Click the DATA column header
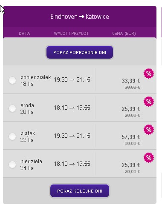The height and width of the screenshot is (207, 162). (24, 34)
